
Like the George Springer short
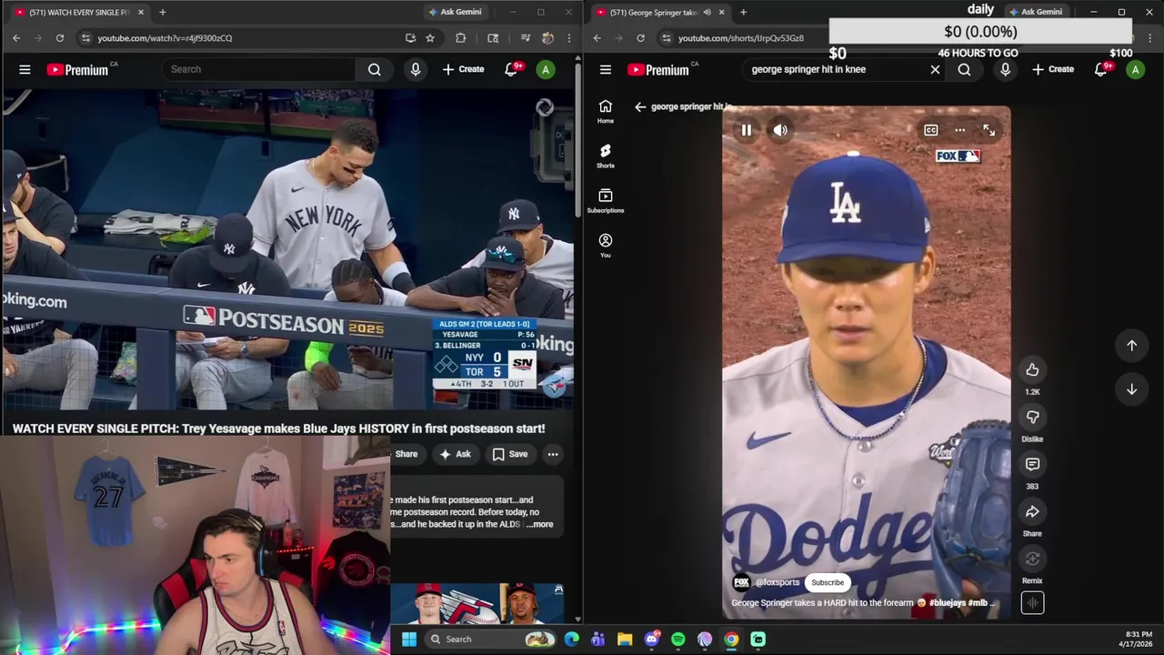1032,369
